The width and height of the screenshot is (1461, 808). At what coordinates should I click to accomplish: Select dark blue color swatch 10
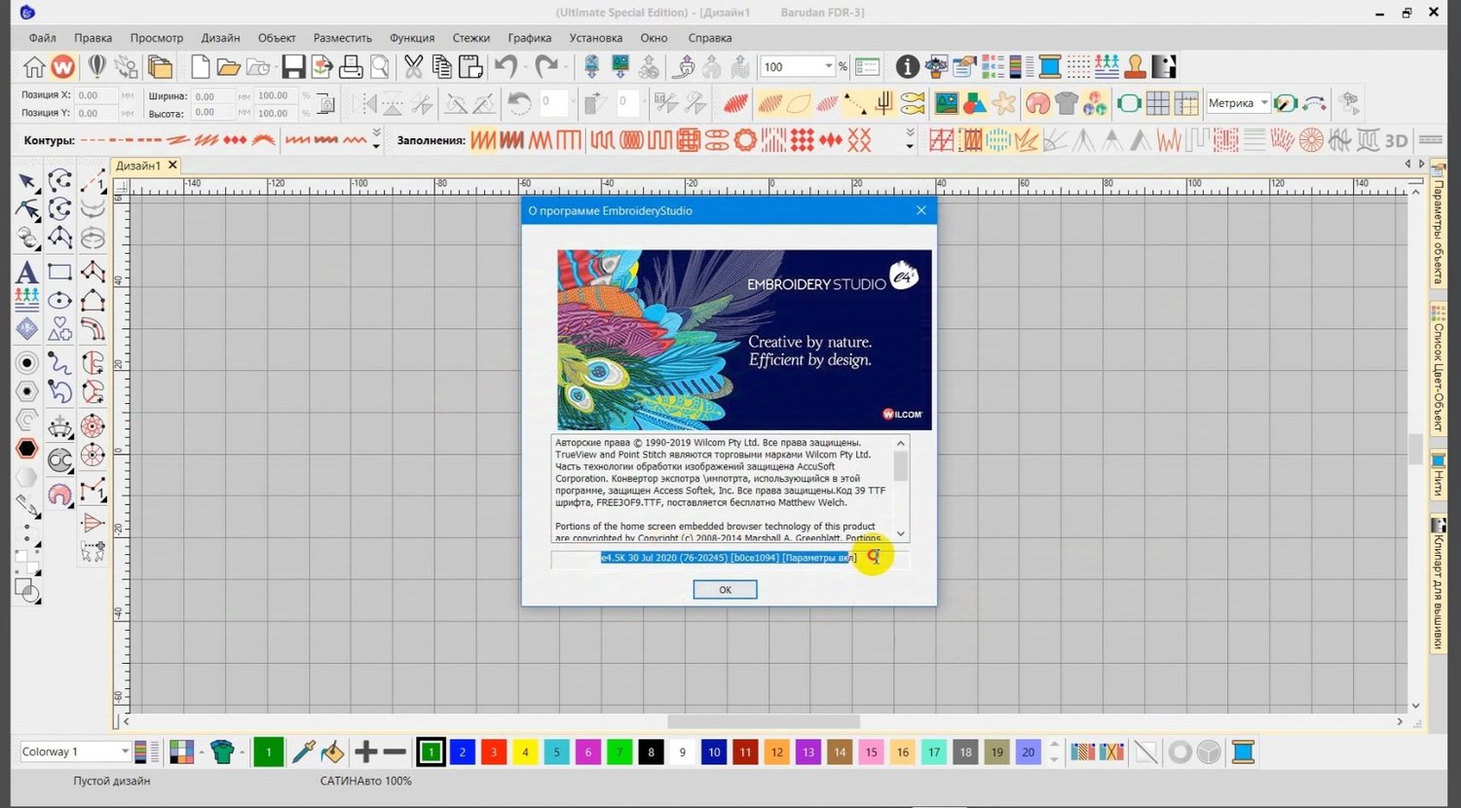click(x=714, y=752)
